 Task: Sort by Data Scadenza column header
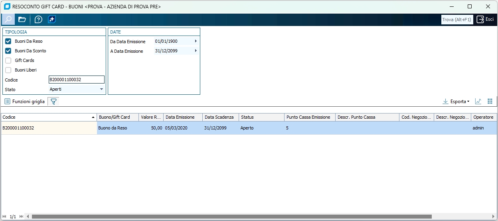[x=221, y=117]
